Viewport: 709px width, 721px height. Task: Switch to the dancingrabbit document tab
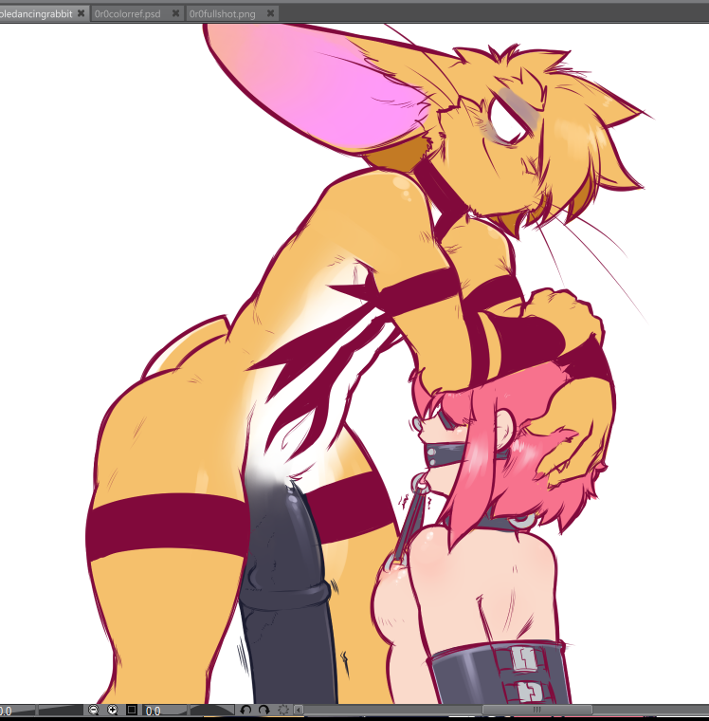pyautogui.click(x=36, y=14)
